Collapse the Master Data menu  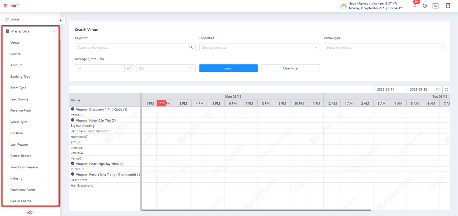coord(54,31)
